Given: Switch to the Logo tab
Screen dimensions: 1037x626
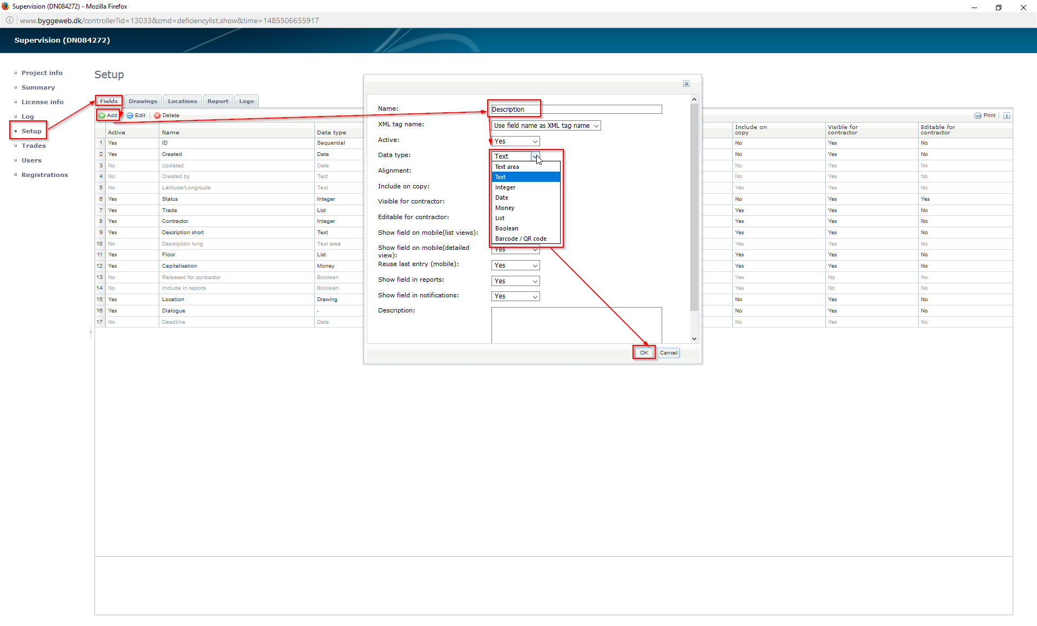Looking at the screenshot, I should click(x=246, y=101).
